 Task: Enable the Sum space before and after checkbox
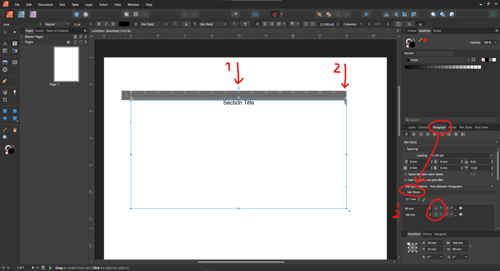(x=406, y=180)
